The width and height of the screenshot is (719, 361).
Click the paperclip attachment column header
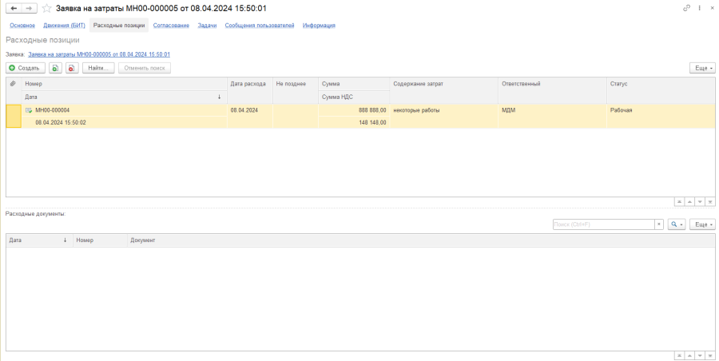(13, 83)
